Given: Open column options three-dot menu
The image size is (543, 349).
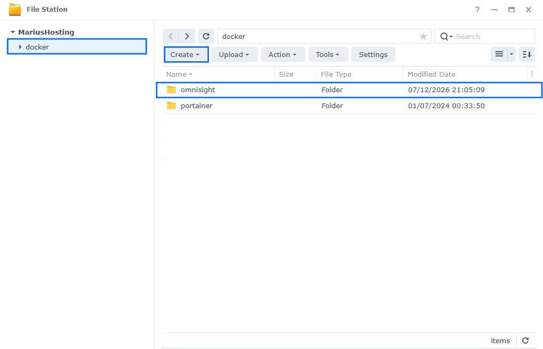Looking at the screenshot, I should coord(532,74).
